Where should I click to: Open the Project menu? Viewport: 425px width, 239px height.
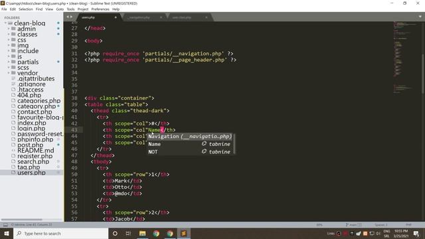tap(82, 9)
